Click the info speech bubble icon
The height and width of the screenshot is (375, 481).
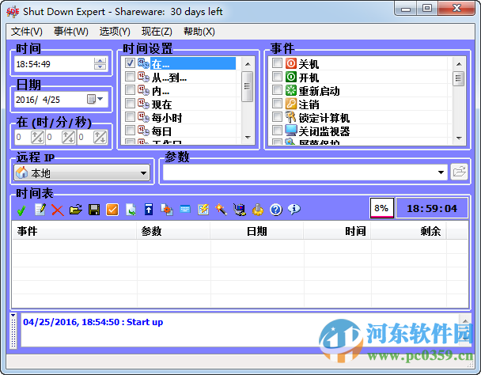(294, 210)
